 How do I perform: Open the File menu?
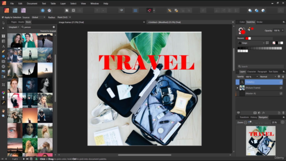coord(12,4)
